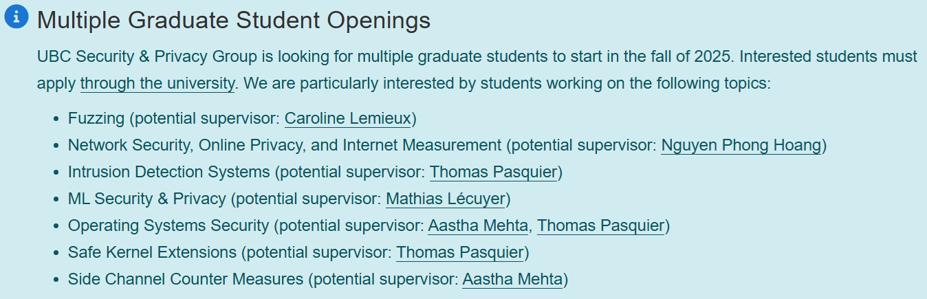Follow the Nguyen Phong Hoang link
Viewport: 927px width, 299px height.
[x=741, y=145]
